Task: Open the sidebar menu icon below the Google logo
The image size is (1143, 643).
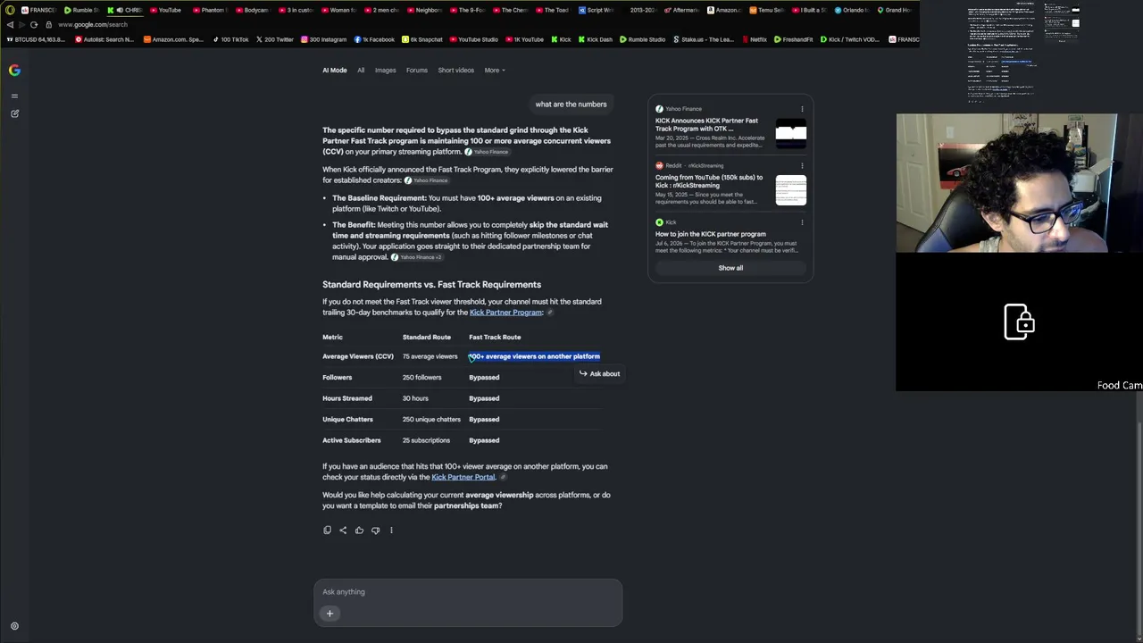Action: [x=14, y=96]
